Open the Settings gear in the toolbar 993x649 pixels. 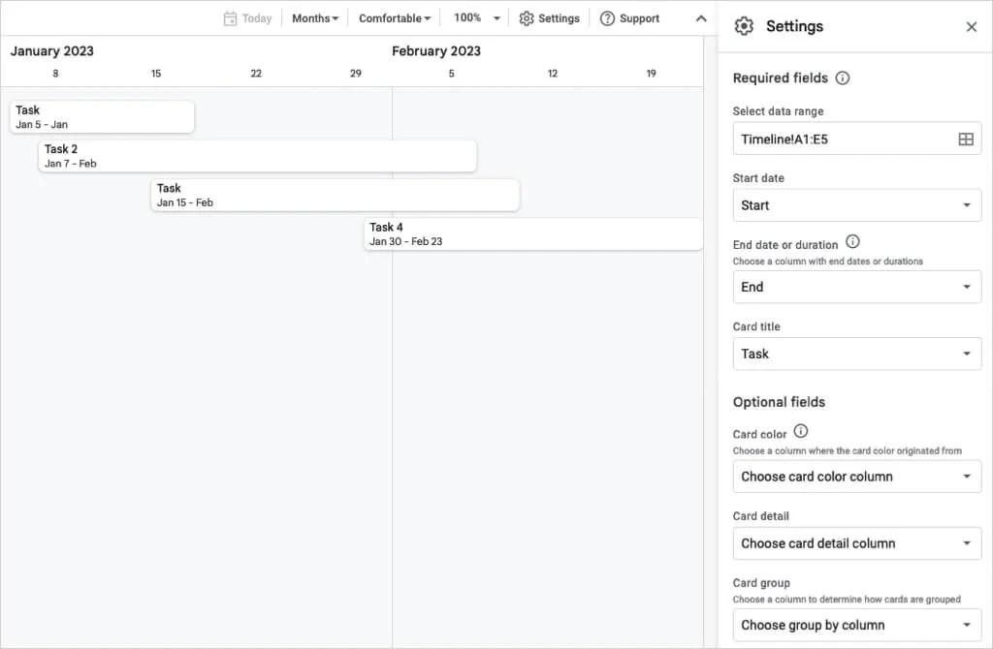pyautogui.click(x=549, y=17)
